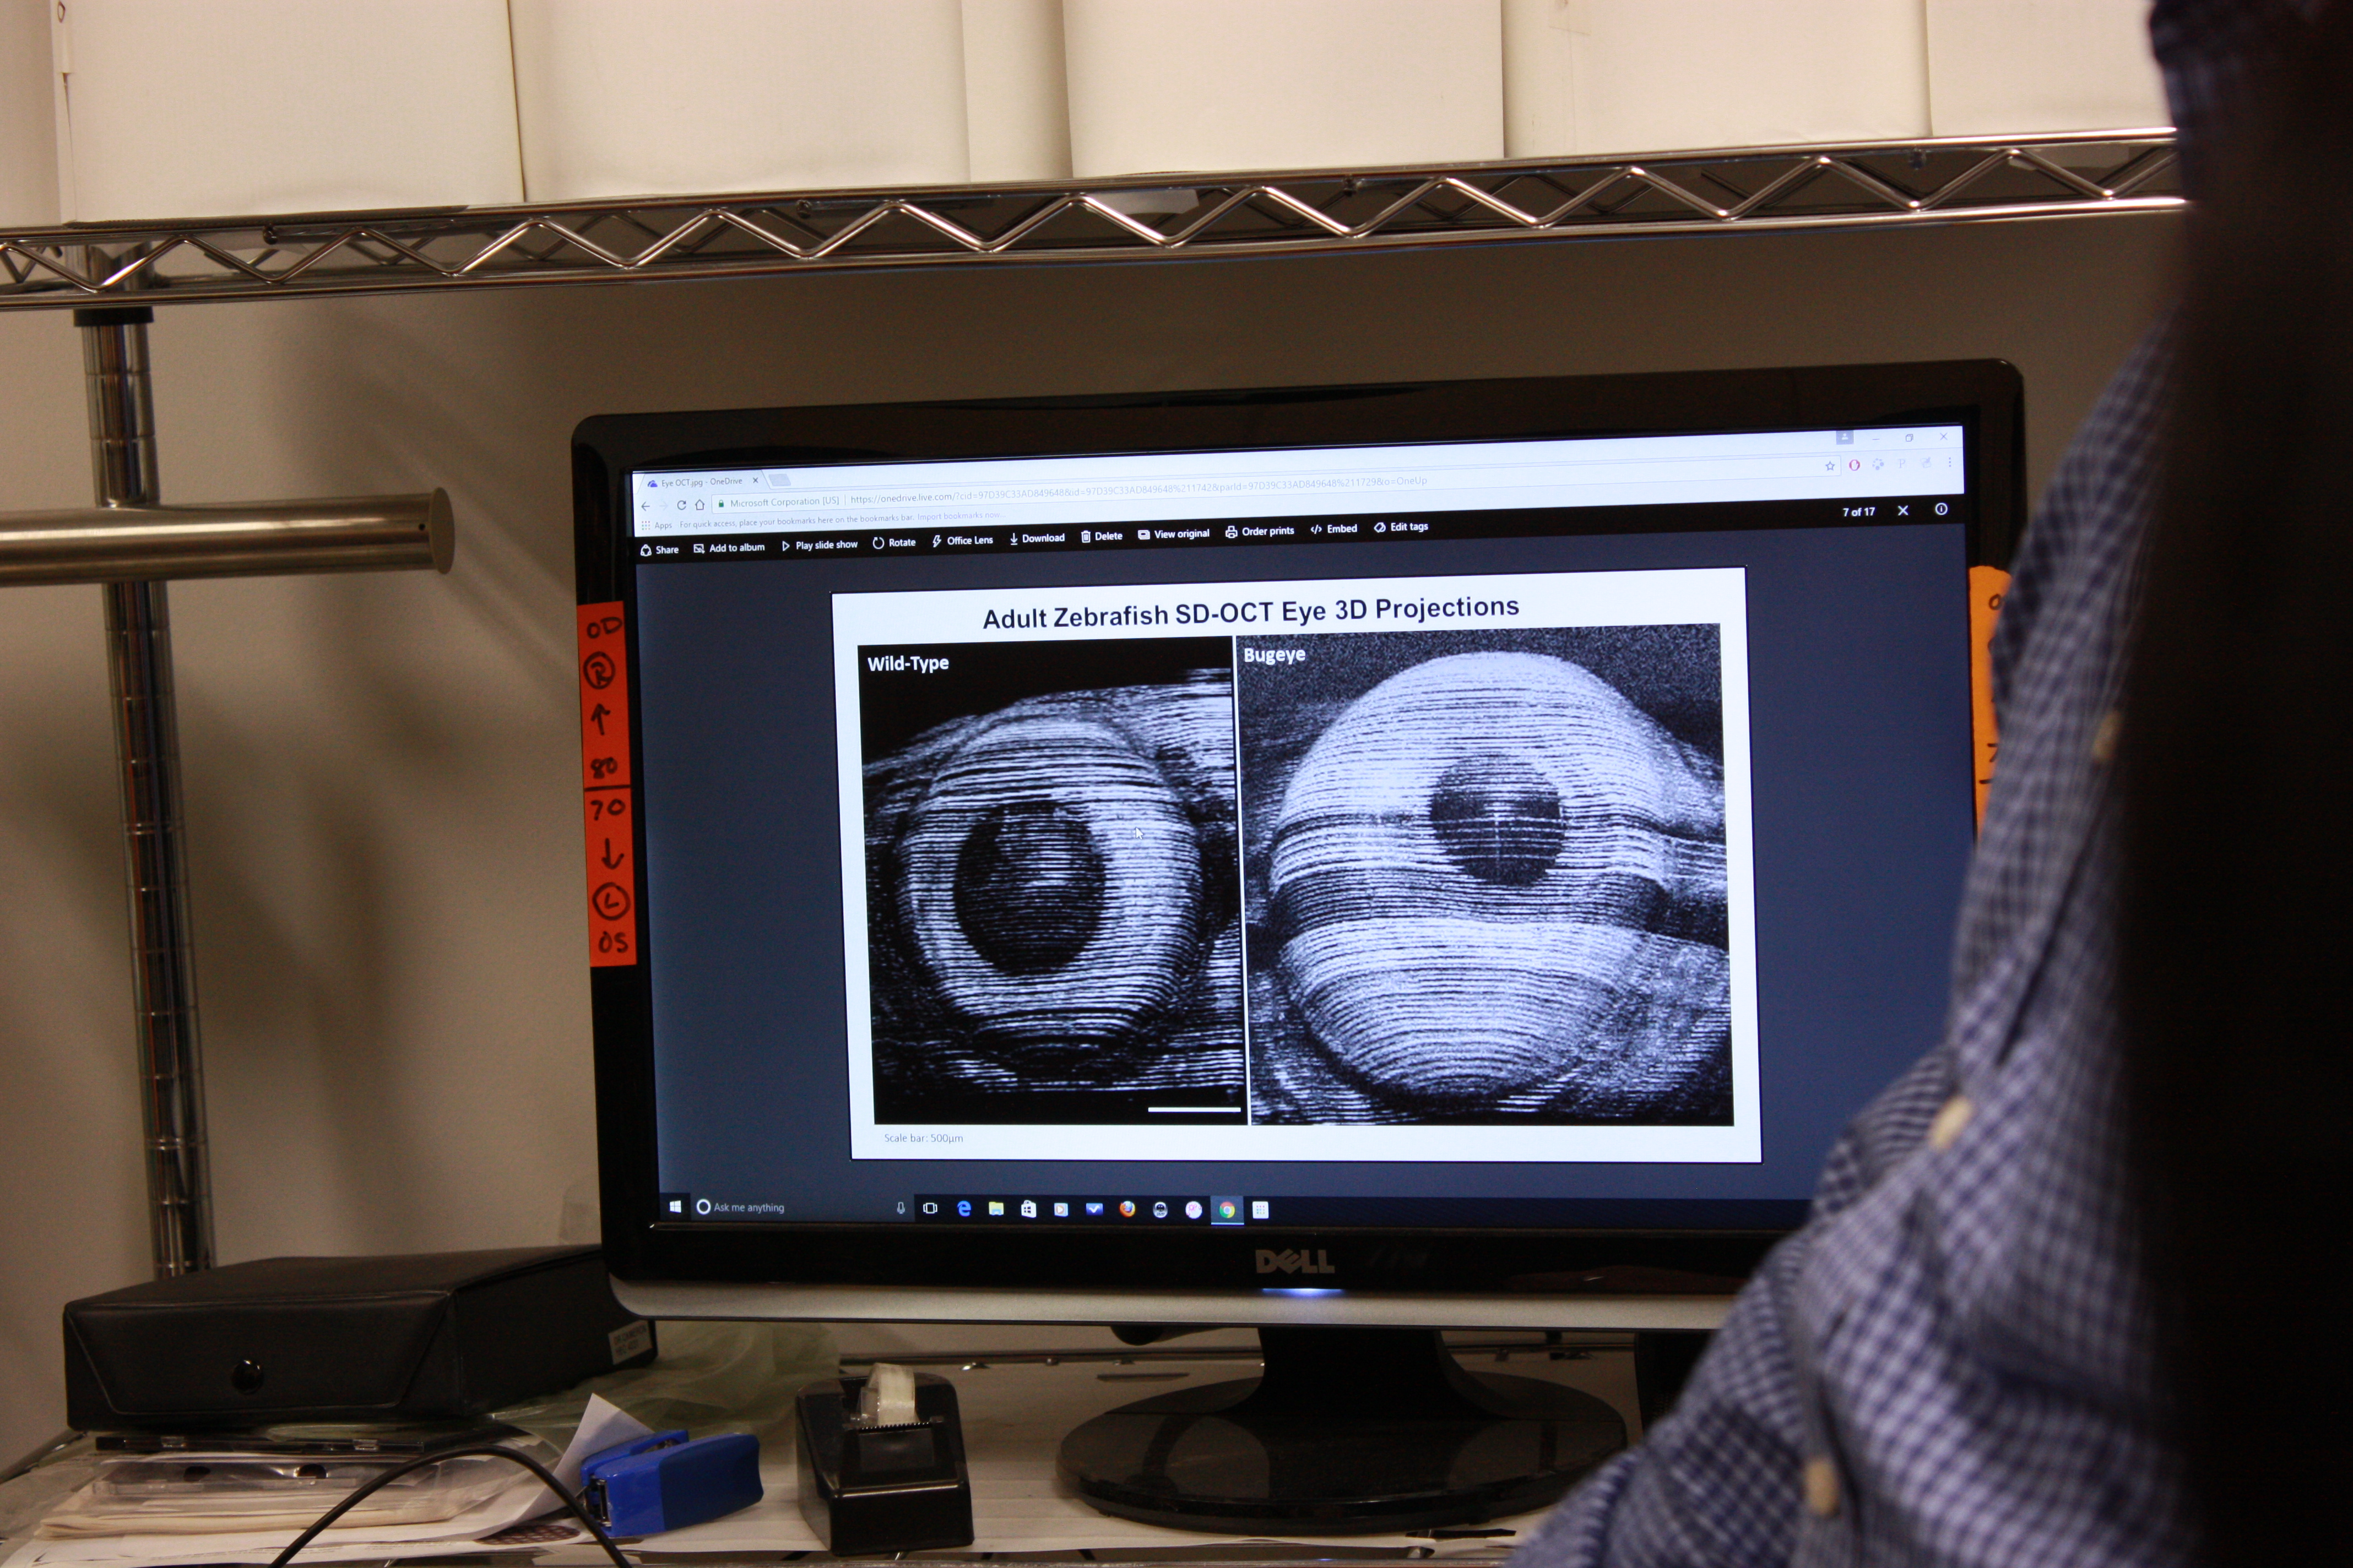This screenshot has width=2353, height=1568.
Task: Rotate the image using Rotate tool
Action: coord(893,543)
